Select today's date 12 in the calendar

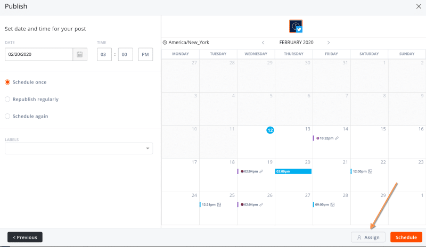(270, 130)
